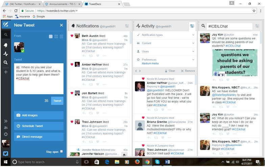Viewport: 265px width, 167px height.
Task: Open #ICEILChat column options icon
Action: [257, 26]
